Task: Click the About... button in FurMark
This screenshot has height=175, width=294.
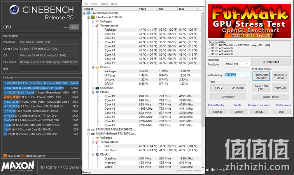Action: (x=260, y=112)
